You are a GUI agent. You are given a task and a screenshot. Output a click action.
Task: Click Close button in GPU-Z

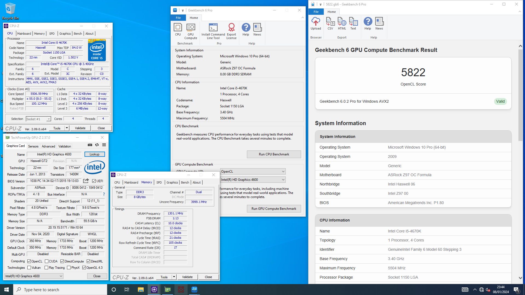[x=97, y=276]
